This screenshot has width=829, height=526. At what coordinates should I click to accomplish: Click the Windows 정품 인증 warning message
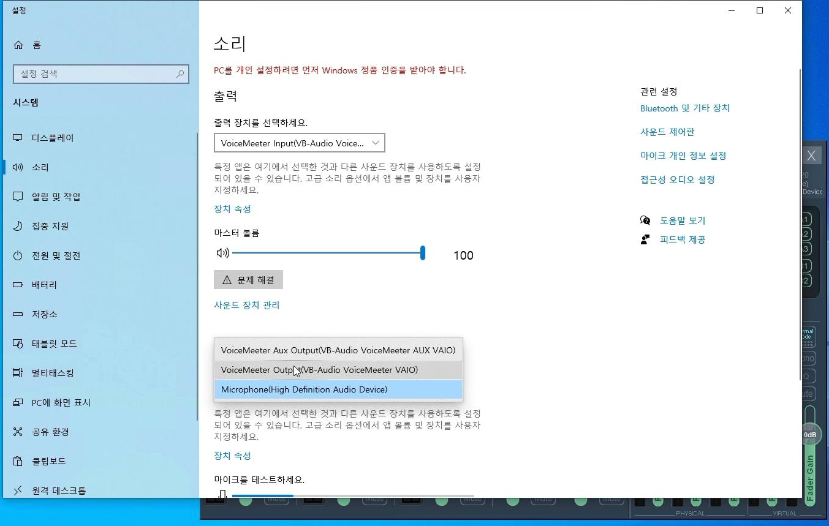point(340,70)
